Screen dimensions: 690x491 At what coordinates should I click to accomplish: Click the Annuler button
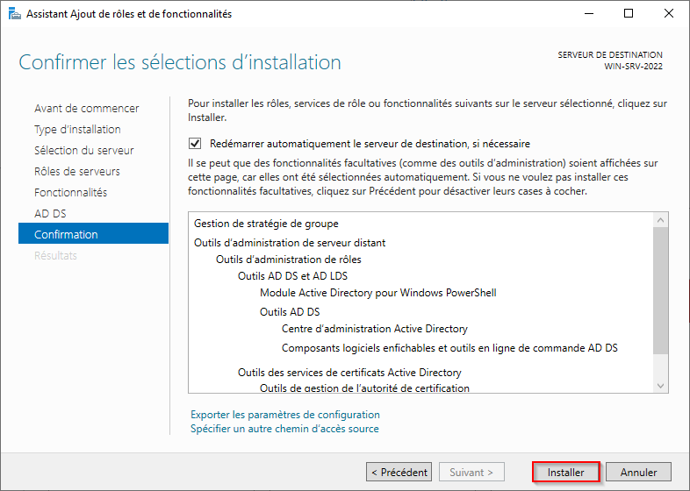coord(638,472)
